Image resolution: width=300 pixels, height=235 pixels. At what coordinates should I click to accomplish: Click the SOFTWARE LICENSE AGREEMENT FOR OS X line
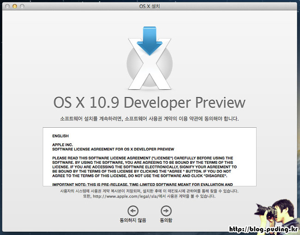[113, 149]
